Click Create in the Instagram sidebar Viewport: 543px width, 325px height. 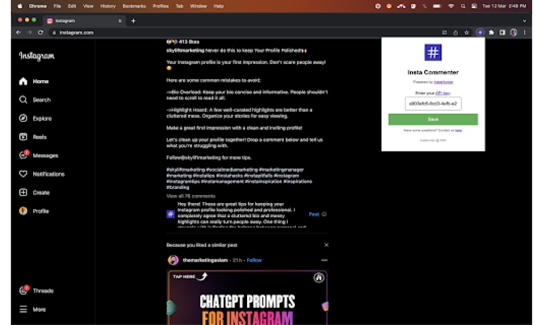34,192
